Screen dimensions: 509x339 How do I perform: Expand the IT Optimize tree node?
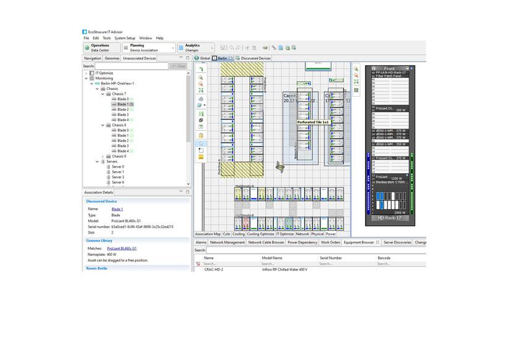(x=86, y=73)
